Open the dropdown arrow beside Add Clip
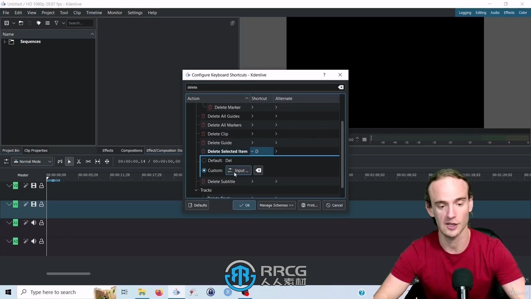 point(14,23)
